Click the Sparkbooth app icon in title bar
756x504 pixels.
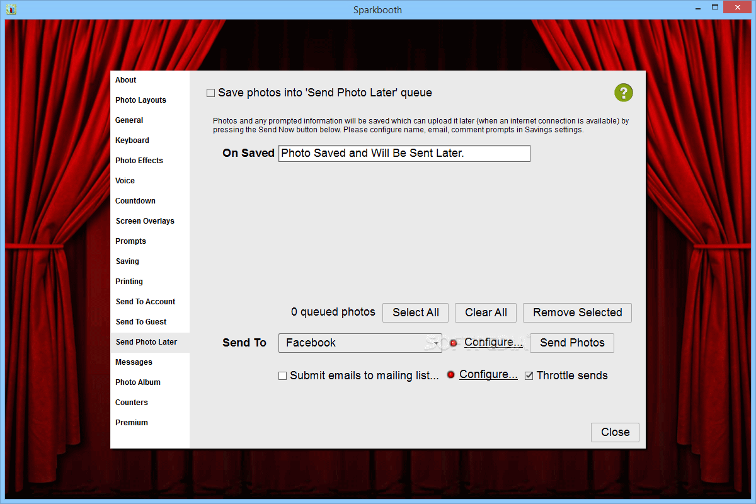pyautogui.click(x=10, y=9)
